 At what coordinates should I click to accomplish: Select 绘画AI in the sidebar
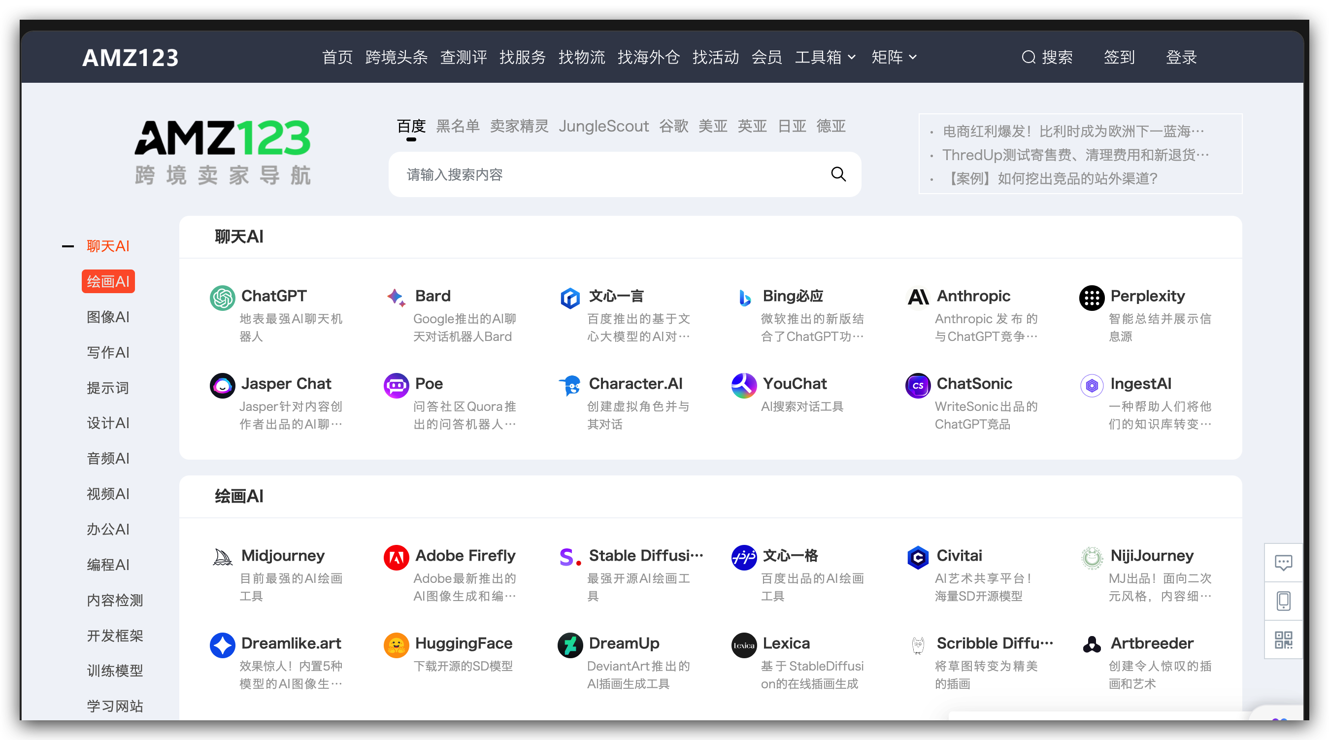pyautogui.click(x=108, y=281)
